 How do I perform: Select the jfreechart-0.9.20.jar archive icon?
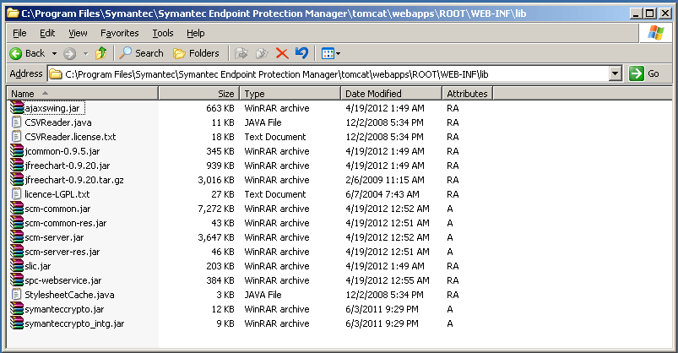point(16,166)
